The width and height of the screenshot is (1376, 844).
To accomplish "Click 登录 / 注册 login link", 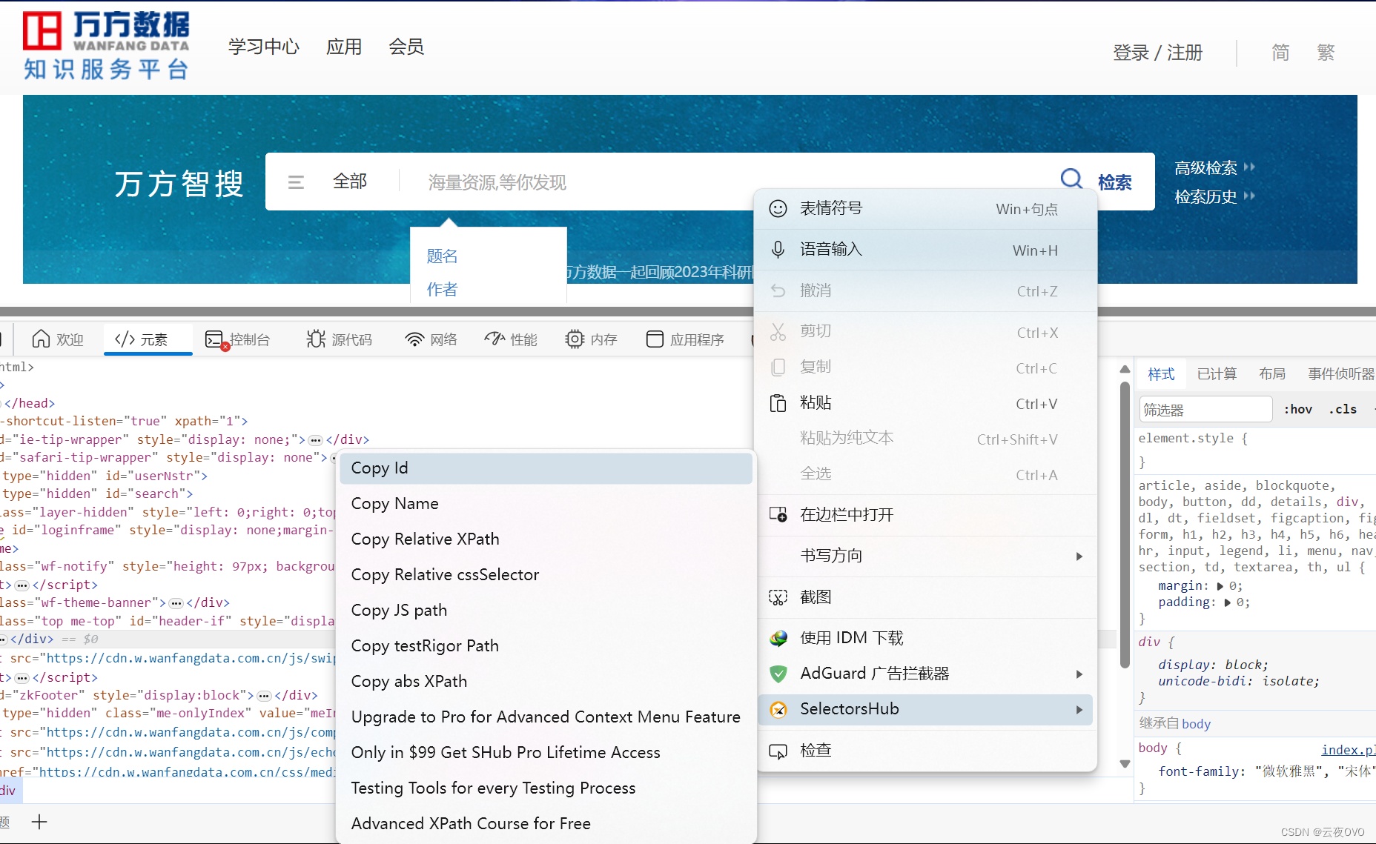I will [1157, 53].
